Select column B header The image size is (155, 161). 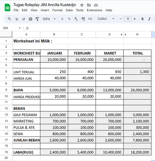(54, 34)
